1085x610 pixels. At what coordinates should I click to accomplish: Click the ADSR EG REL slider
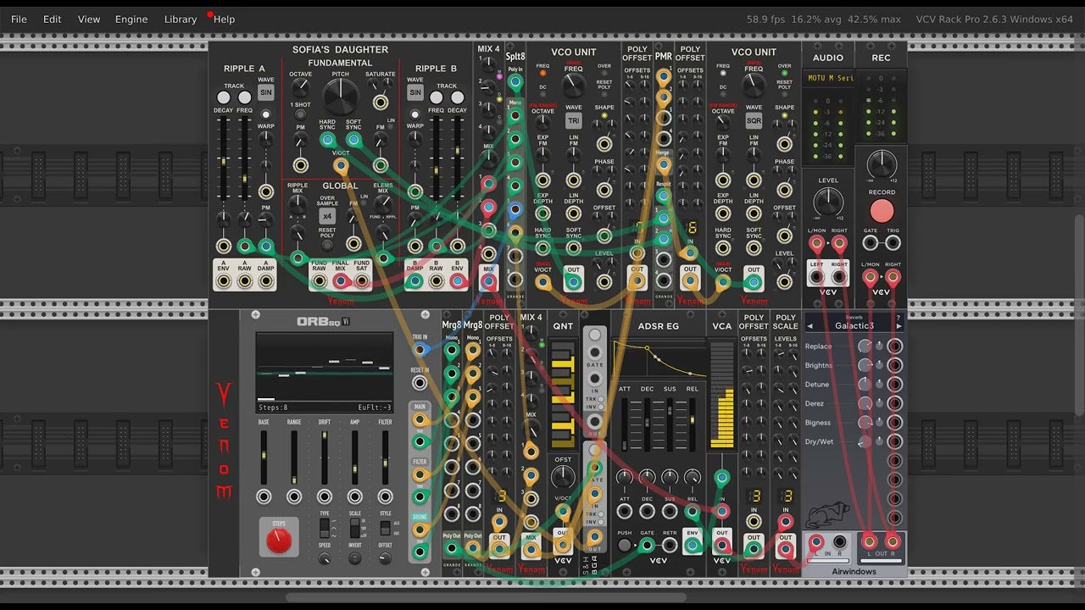693,424
